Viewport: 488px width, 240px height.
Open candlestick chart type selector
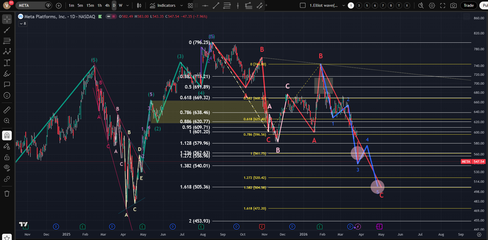pyautogui.click(x=139, y=5)
